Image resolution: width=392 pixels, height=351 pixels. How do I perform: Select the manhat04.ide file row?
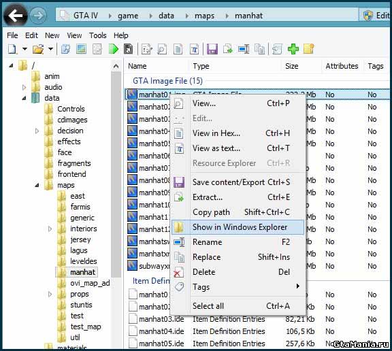(x=257, y=331)
